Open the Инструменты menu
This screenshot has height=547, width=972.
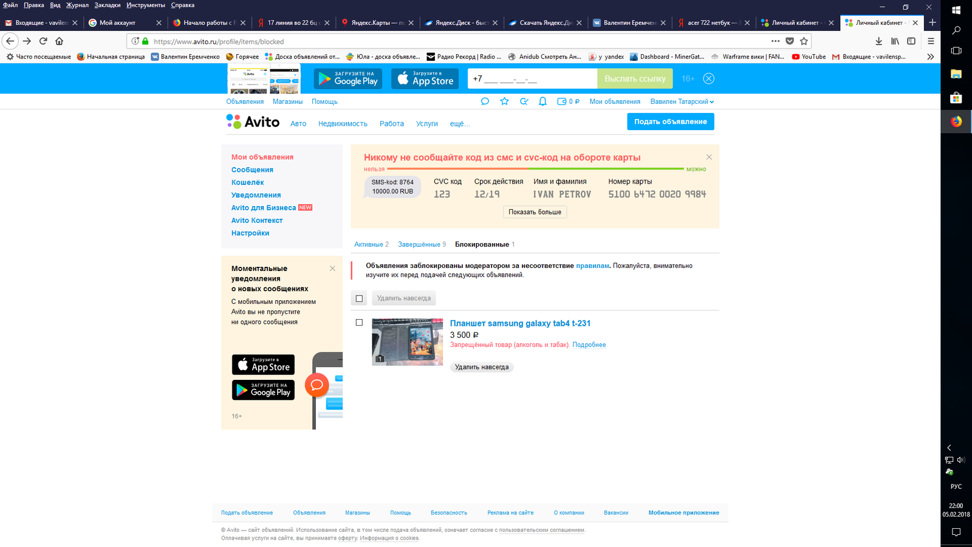(x=146, y=5)
